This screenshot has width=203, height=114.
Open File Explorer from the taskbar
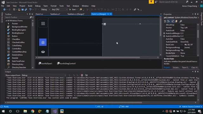click(x=25, y=111)
